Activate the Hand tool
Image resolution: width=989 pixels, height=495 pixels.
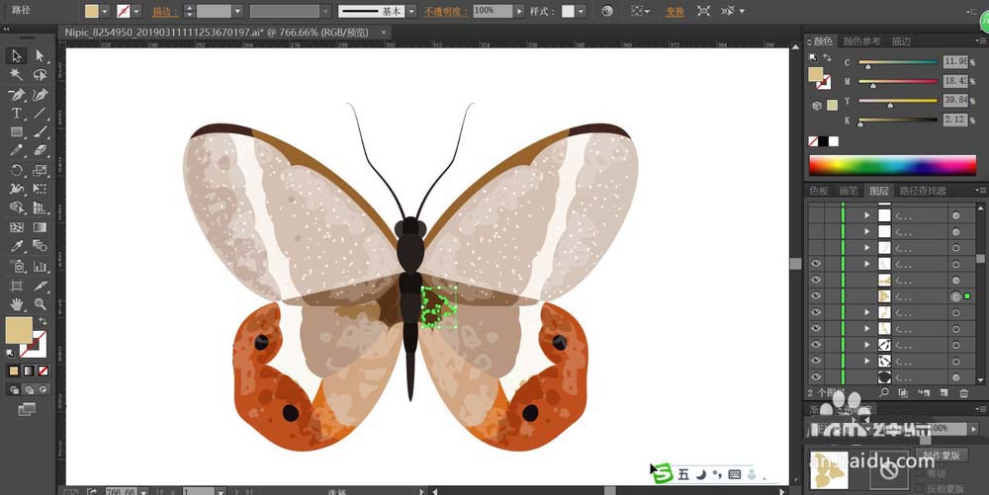click(17, 304)
